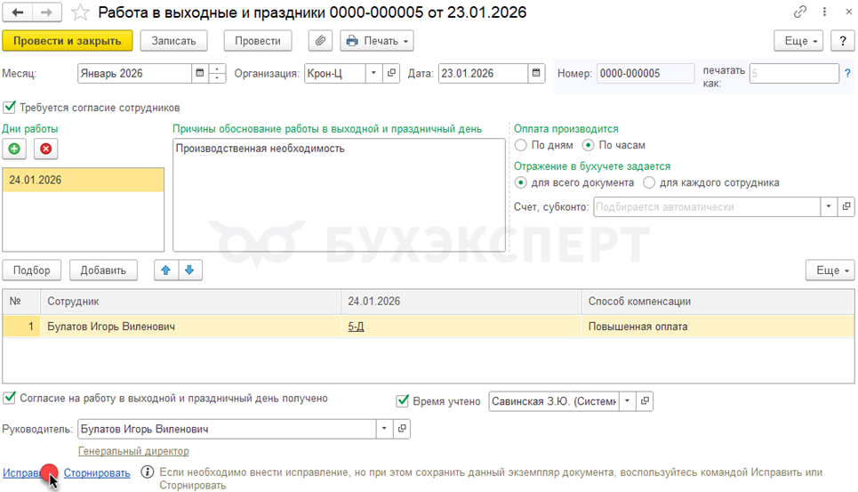Choose для всего документа accounting option
This screenshot has width=858, height=492.
tap(520, 182)
